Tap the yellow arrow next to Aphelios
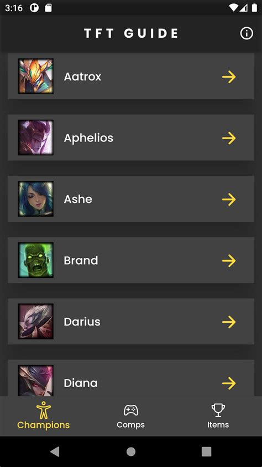 coord(229,138)
